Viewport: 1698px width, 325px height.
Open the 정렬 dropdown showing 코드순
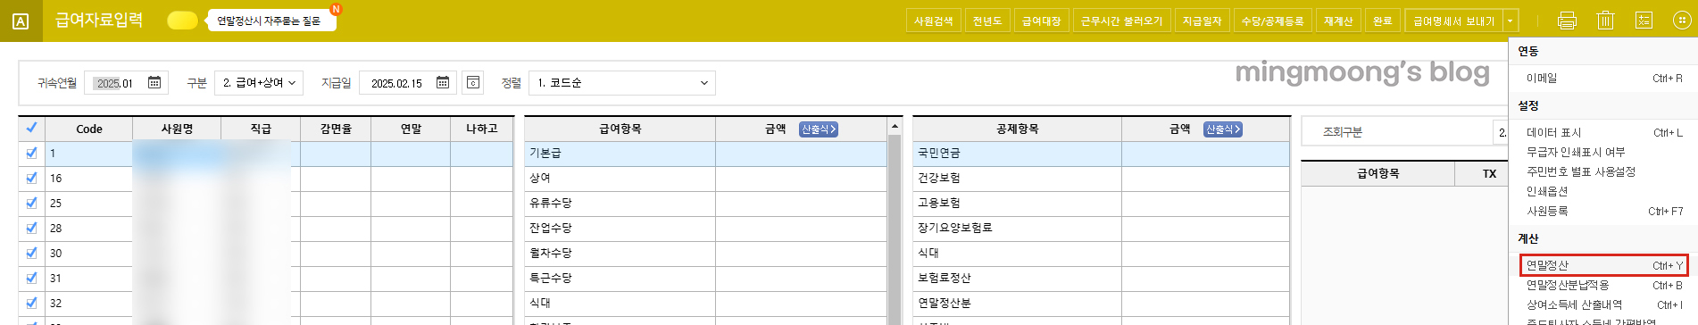click(622, 83)
